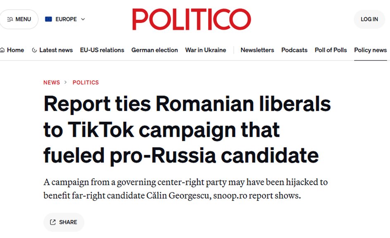Click the Share button
The image size is (390, 238).
tap(64, 222)
